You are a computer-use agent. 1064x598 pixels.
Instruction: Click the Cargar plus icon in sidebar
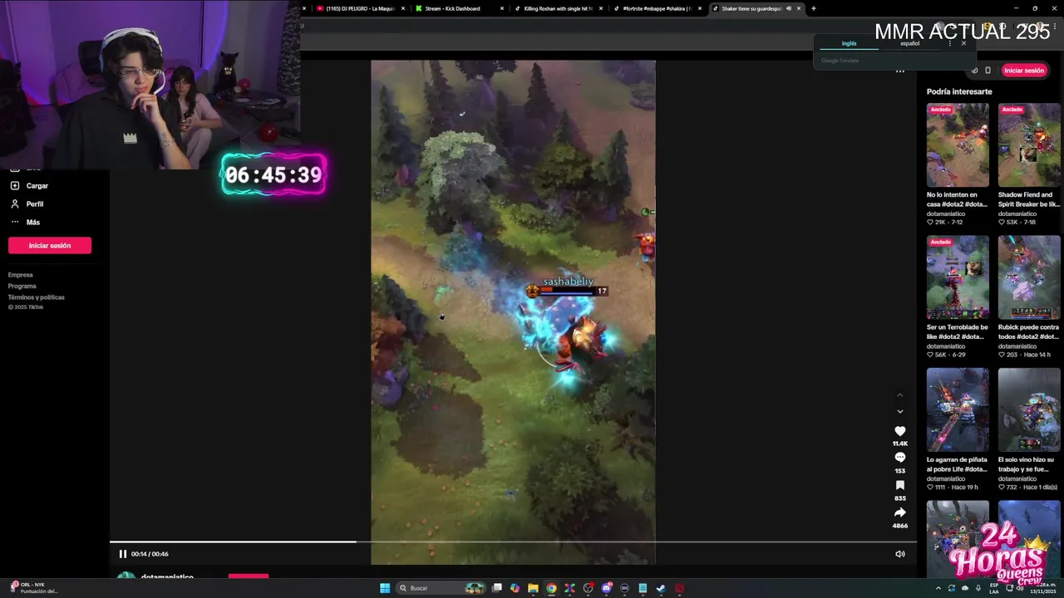[x=14, y=186]
